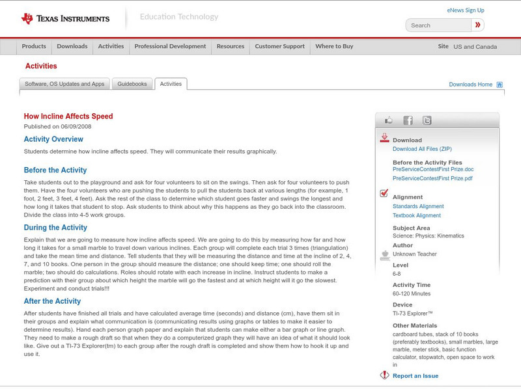
Task: Select the Activities tab
Action: pyautogui.click(x=172, y=83)
